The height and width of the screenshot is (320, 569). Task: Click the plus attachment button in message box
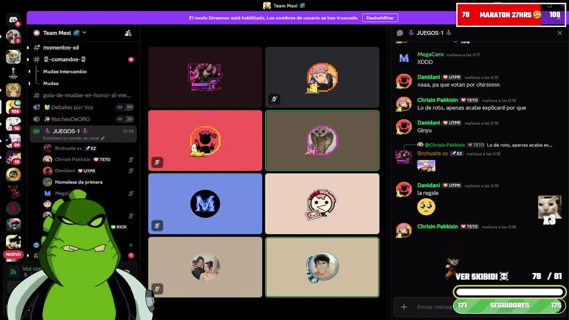404,307
